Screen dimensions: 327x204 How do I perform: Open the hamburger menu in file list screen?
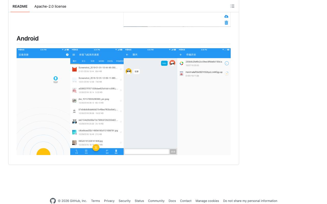[74, 55]
